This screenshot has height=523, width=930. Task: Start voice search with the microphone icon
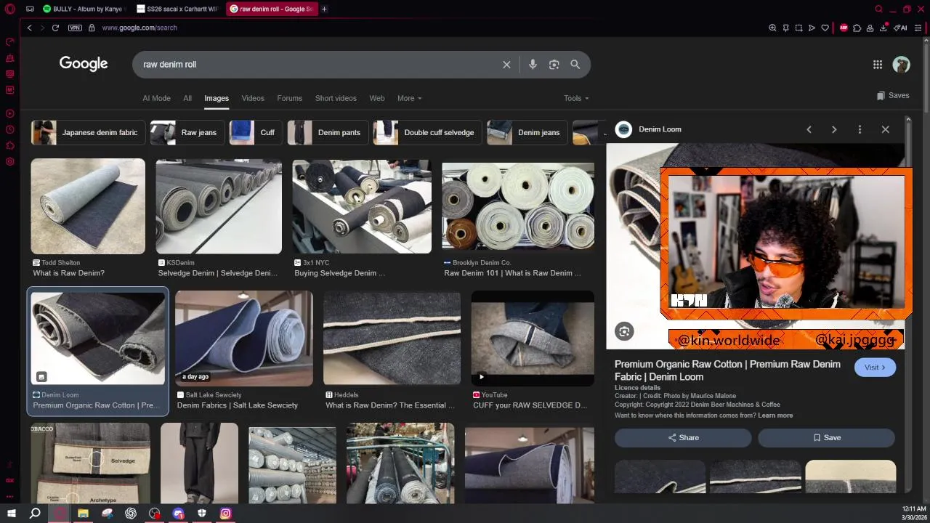pos(533,65)
